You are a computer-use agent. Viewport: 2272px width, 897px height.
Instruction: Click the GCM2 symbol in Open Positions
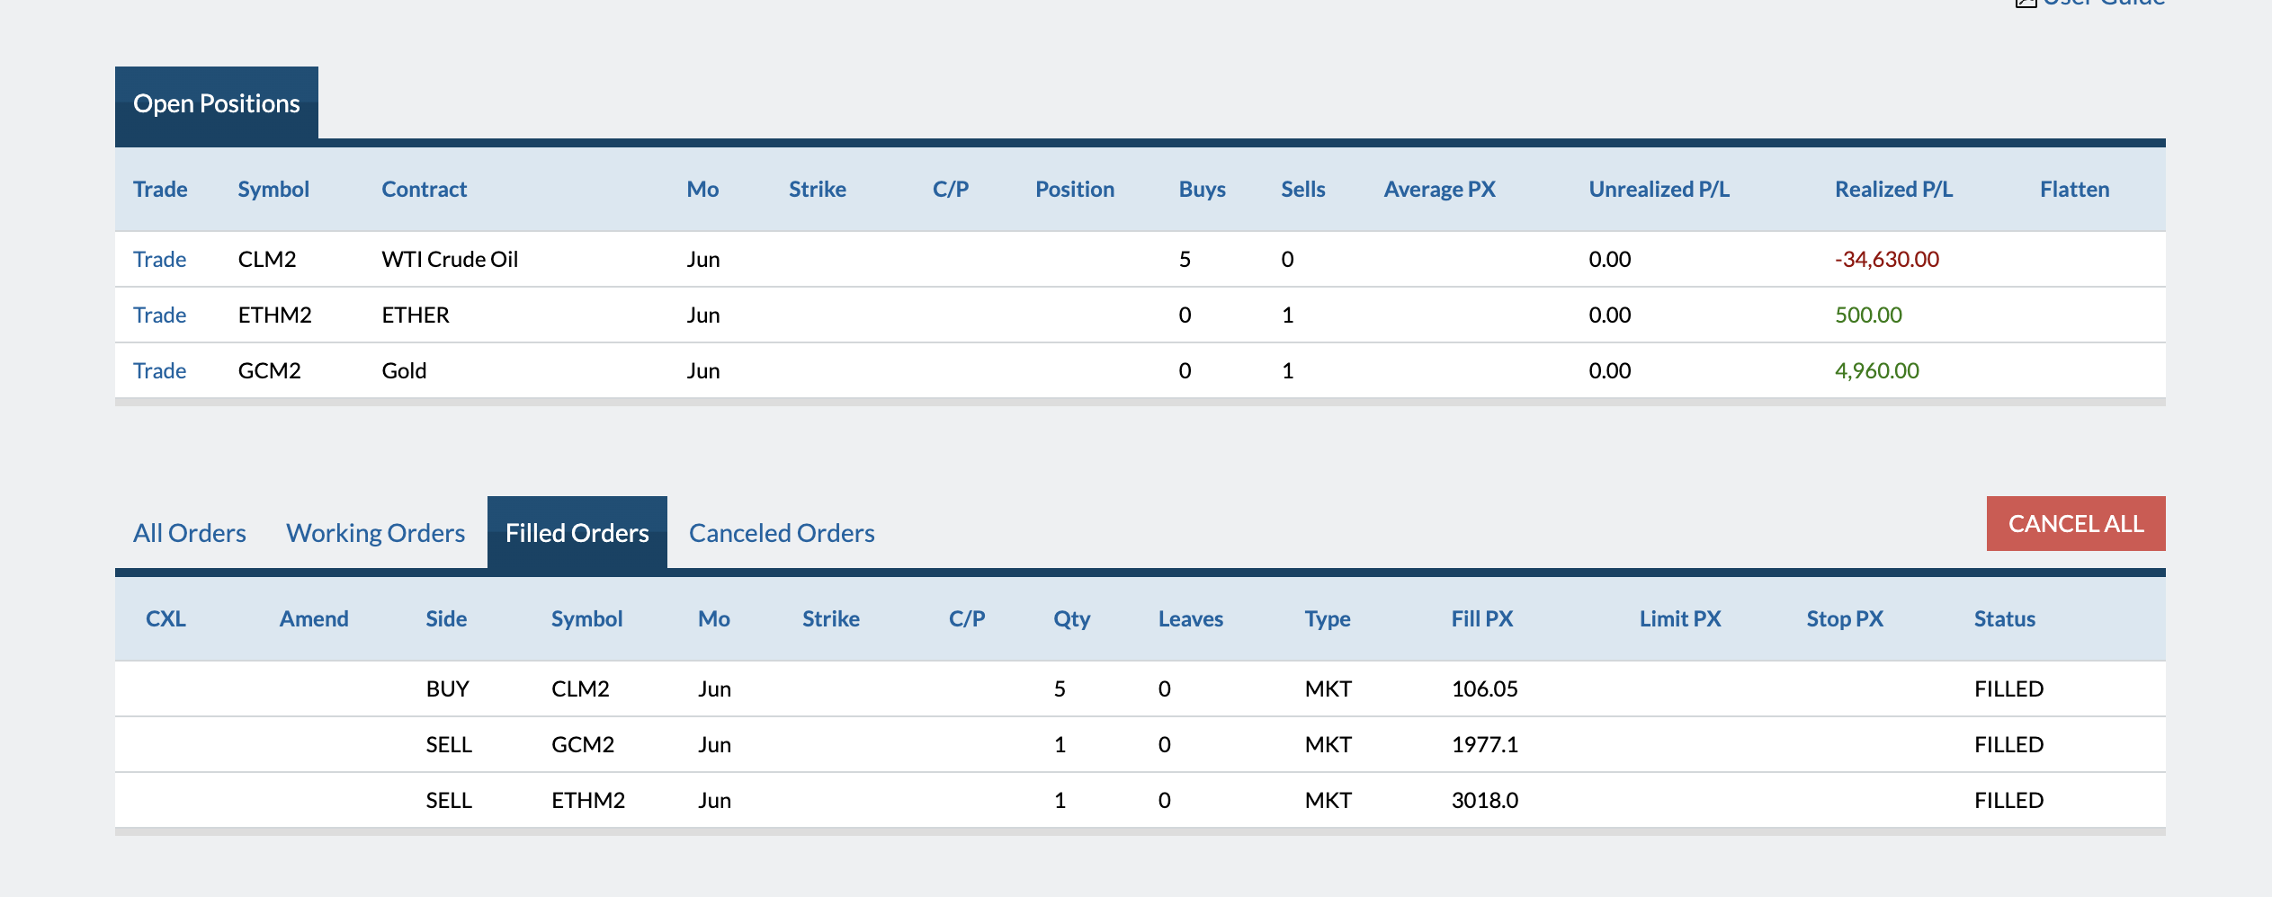coord(269,370)
